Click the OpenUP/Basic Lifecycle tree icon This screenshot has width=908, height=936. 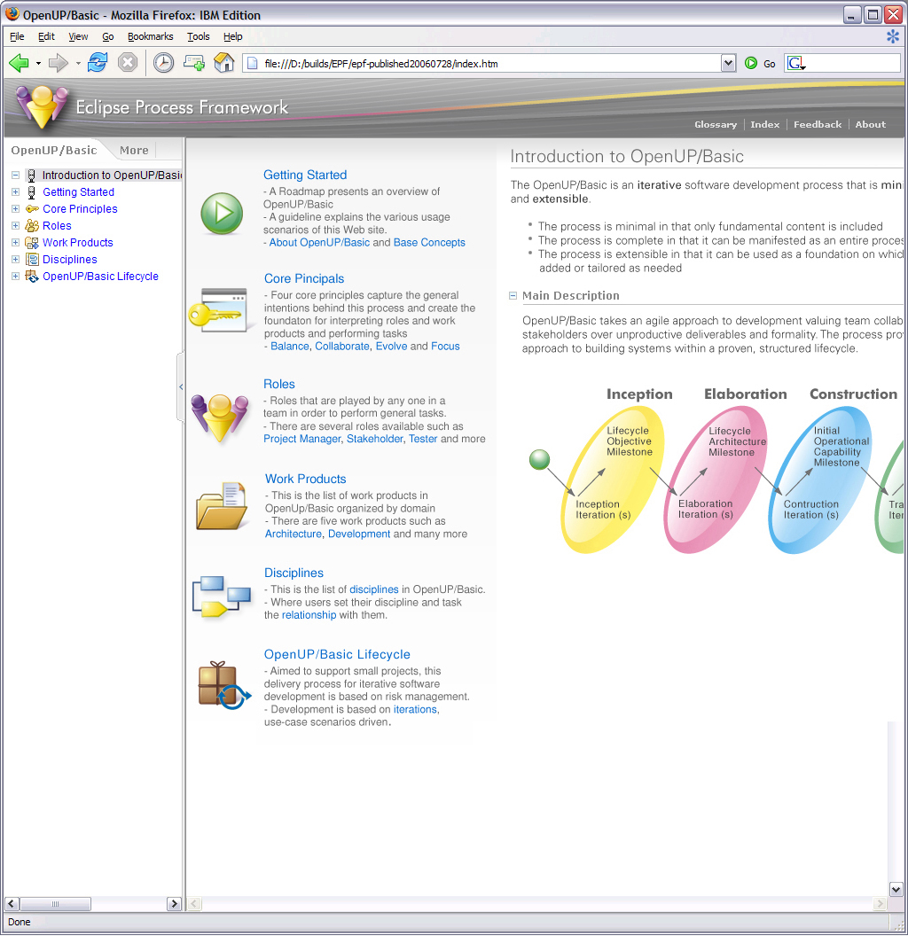pyautogui.click(x=32, y=277)
